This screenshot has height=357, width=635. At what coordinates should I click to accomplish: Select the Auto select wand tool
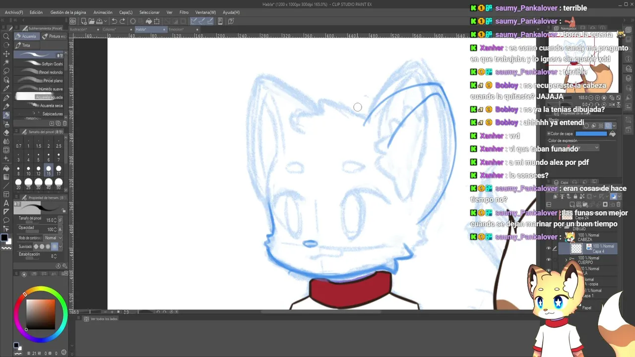[6, 62]
